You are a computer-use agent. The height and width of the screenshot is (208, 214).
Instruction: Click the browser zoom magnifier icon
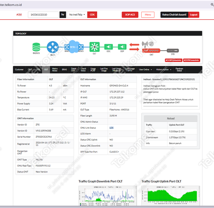point(212,5)
